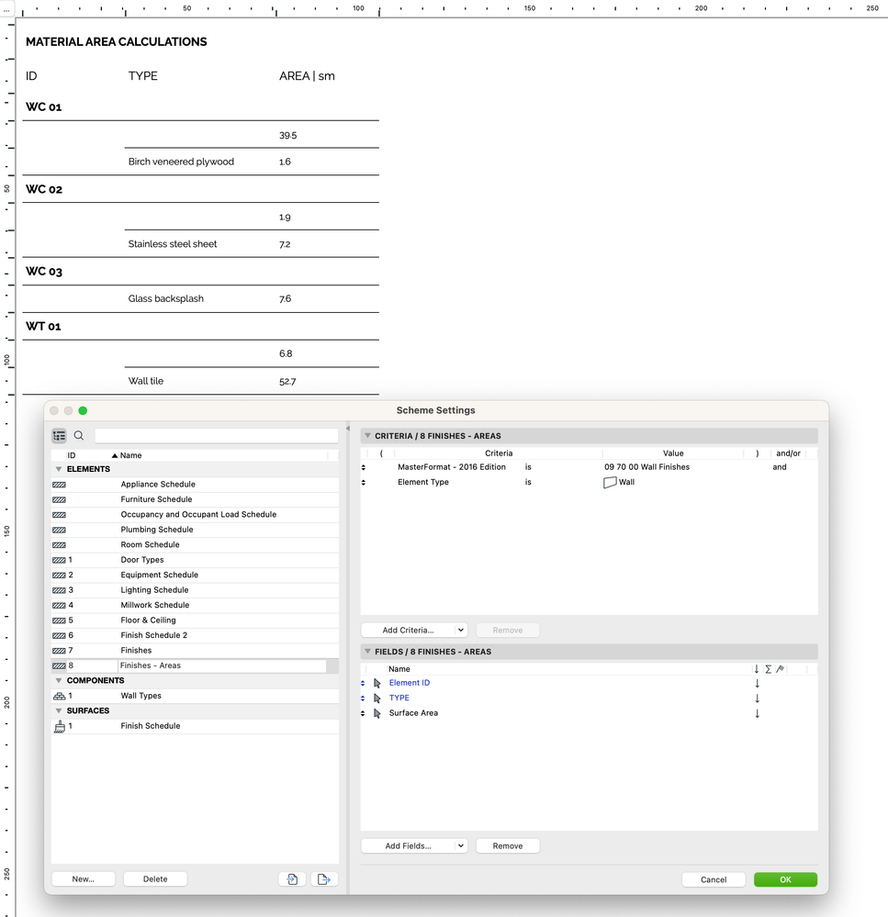Sort the scheme list by ID column

click(x=72, y=455)
